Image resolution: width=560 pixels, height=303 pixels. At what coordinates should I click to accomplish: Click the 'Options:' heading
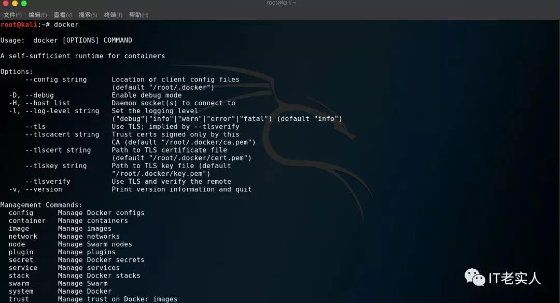(17, 72)
